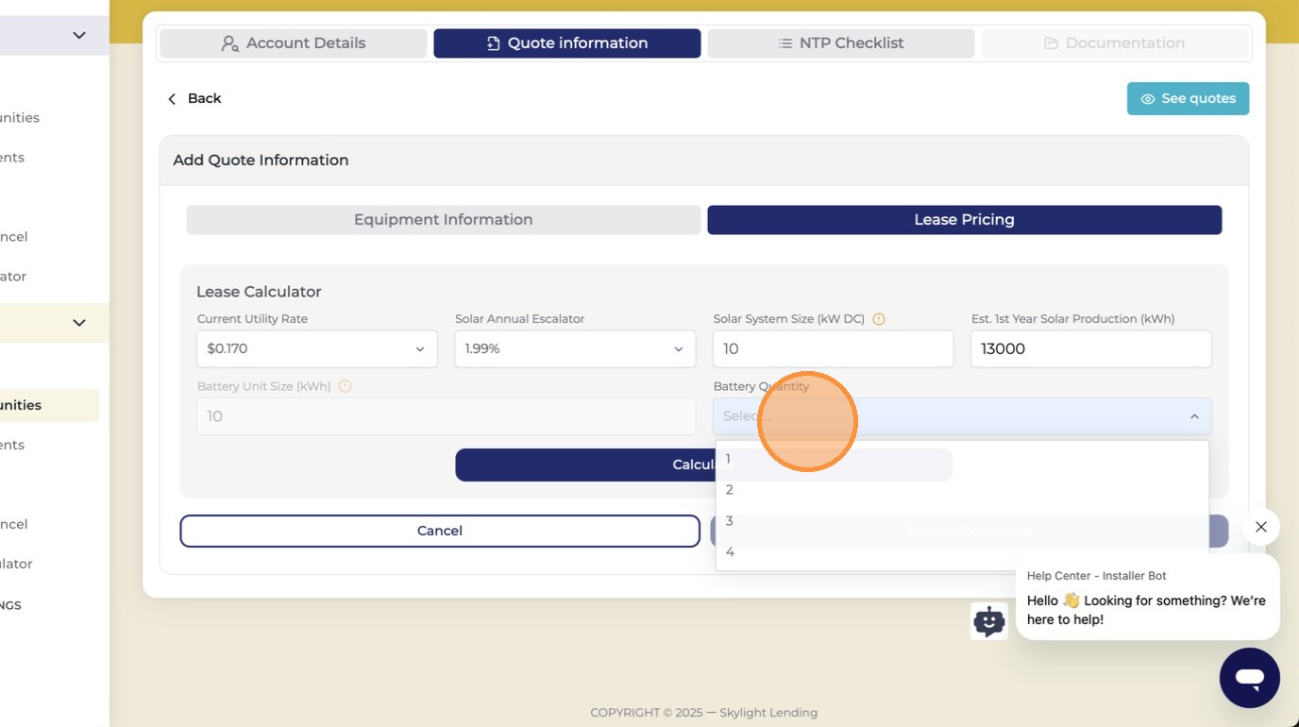The height and width of the screenshot is (727, 1299).
Task: Collapse the top sidebar section chevron
Action: (79, 35)
